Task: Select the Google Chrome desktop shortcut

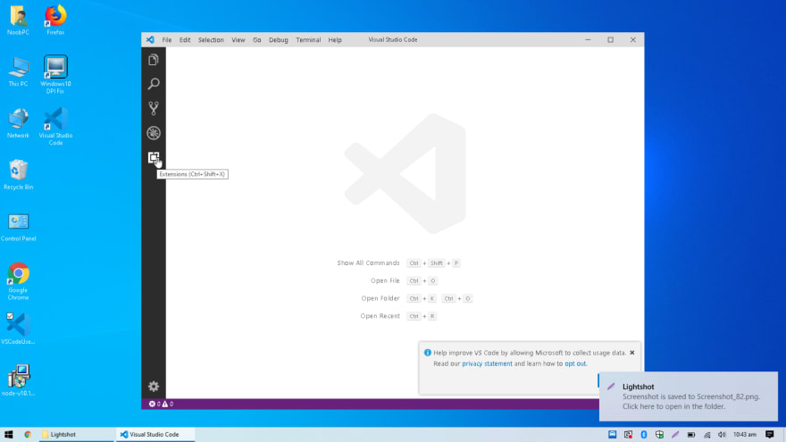Action: pos(18,281)
